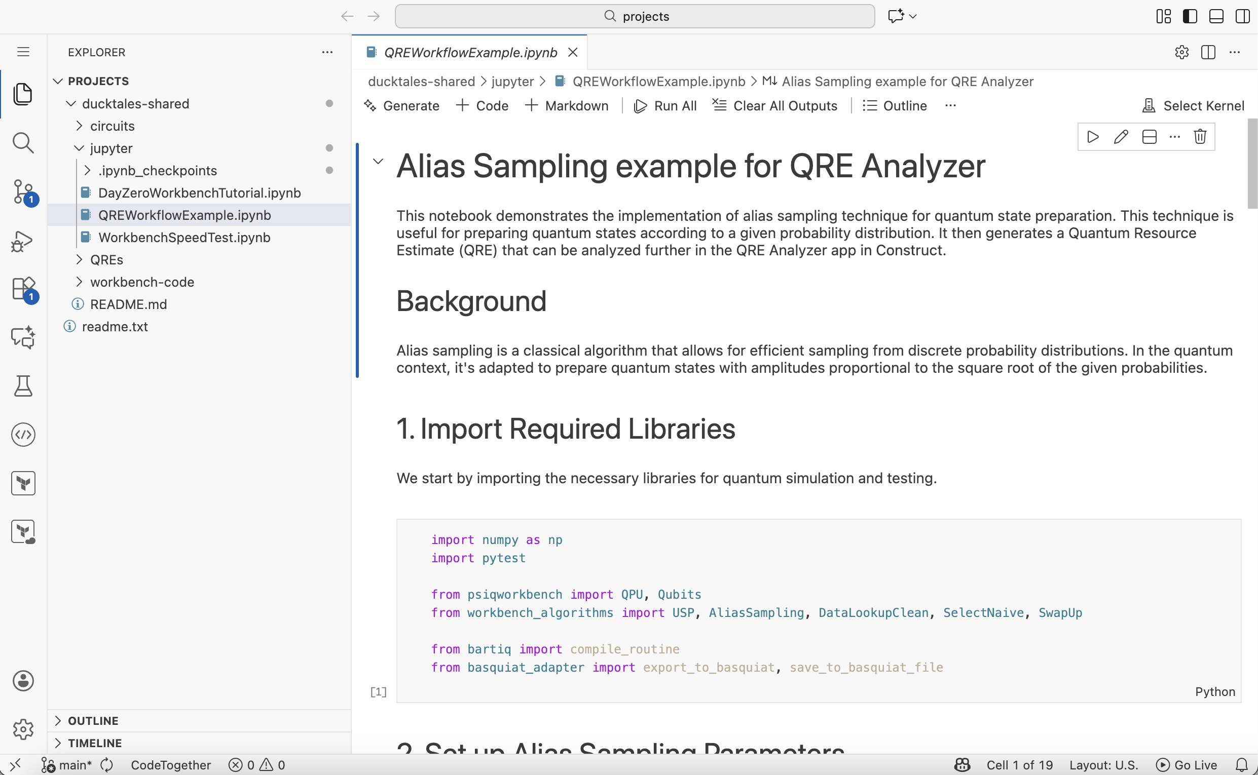Image resolution: width=1258 pixels, height=775 pixels.
Task: Click Clear All Outputs
Action: (775, 105)
